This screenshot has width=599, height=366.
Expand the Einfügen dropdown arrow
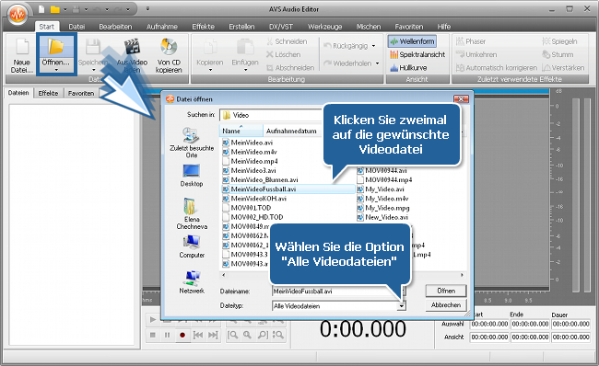point(245,70)
